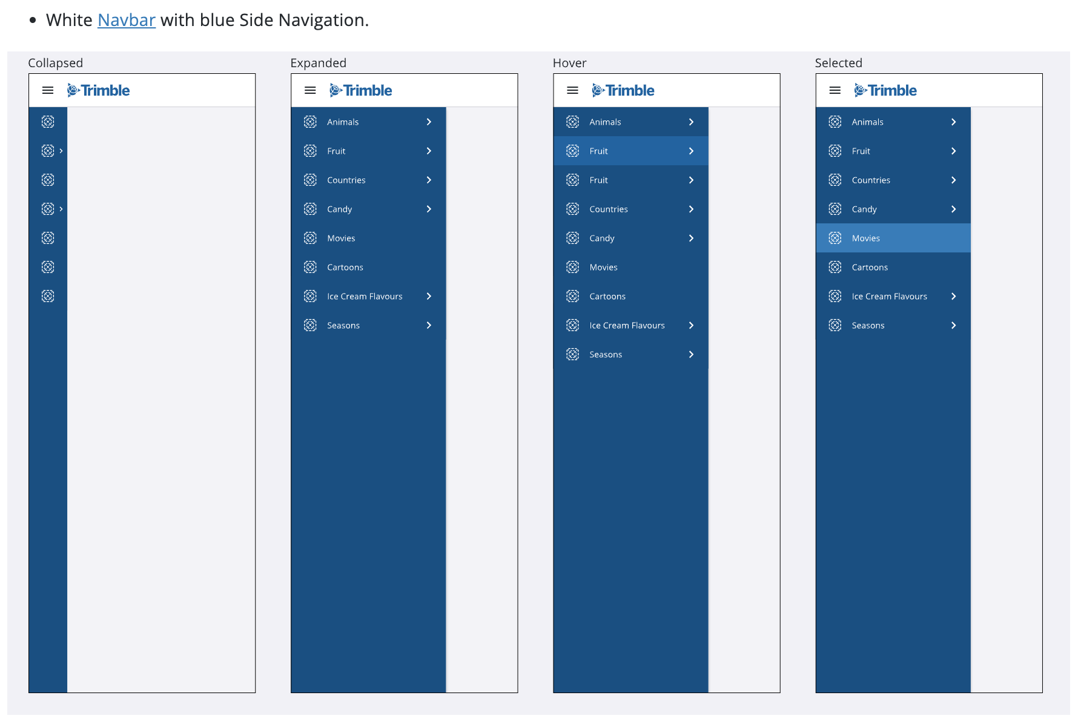Screen dimensions: 1078x724
Task: Expand Ice Cream Flavours arrow in Hover panel
Action: pos(691,326)
